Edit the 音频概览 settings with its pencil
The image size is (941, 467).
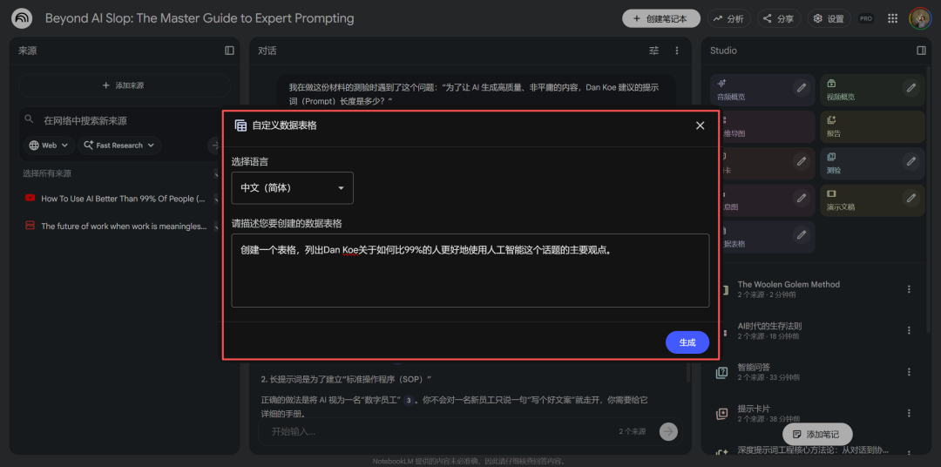(x=802, y=88)
